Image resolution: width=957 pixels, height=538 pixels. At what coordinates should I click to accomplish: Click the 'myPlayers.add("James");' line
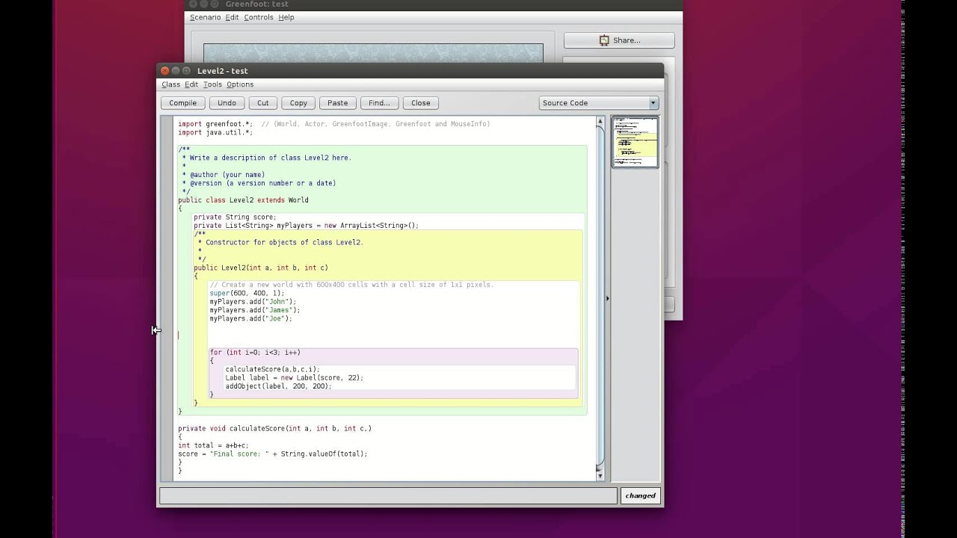pyautogui.click(x=254, y=310)
